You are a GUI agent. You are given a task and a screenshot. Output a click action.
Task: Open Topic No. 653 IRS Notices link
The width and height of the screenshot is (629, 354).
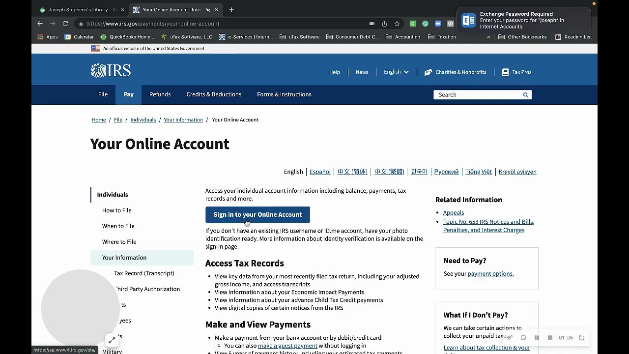(x=489, y=226)
